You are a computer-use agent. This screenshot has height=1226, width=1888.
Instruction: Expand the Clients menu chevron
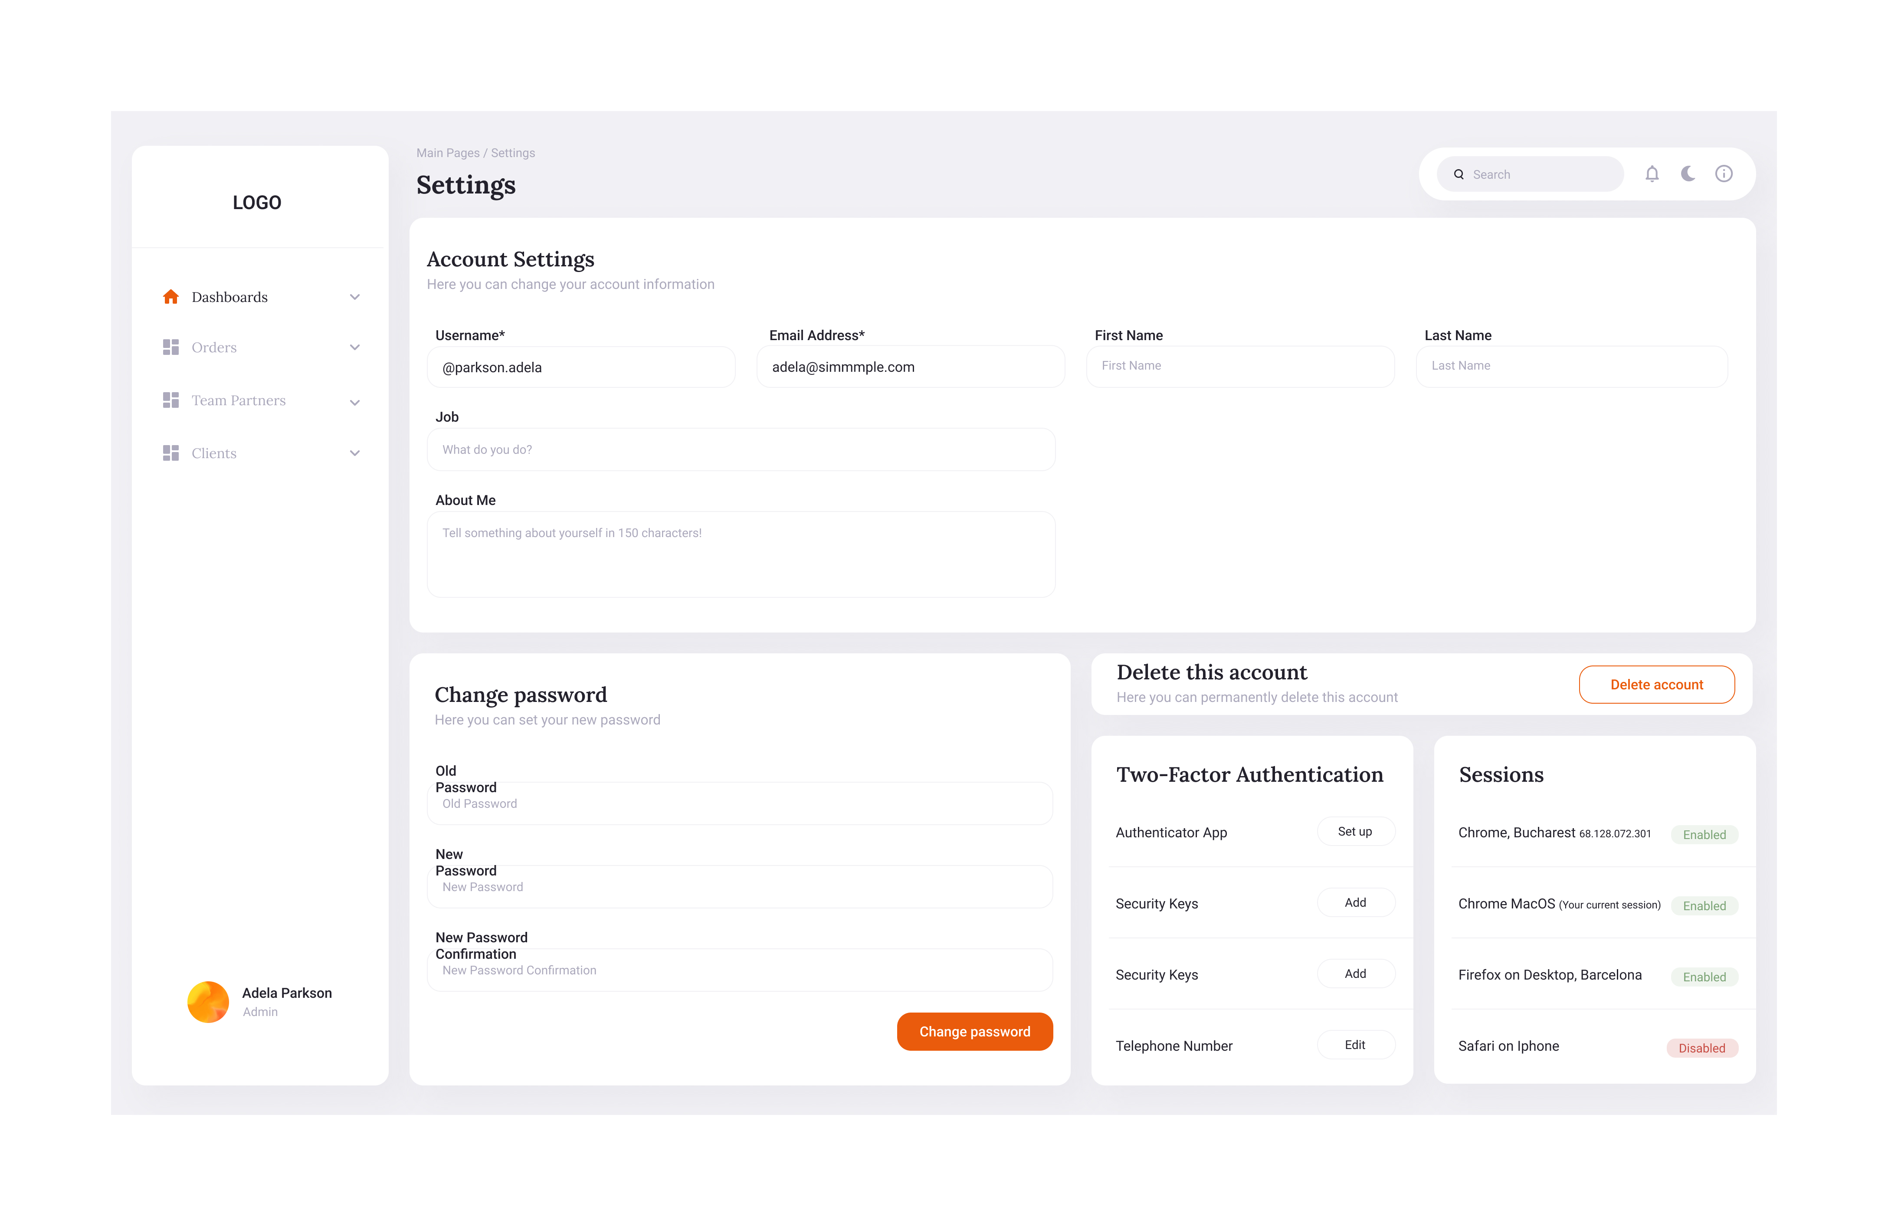tap(354, 453)
